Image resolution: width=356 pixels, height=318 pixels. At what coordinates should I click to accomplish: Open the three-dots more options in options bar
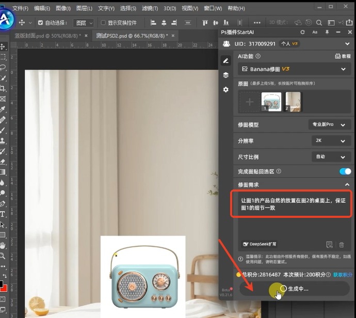[257, 23]
